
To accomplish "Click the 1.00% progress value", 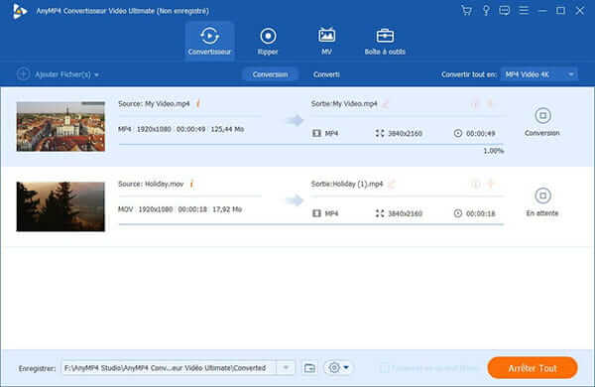I will pos(493,151).
